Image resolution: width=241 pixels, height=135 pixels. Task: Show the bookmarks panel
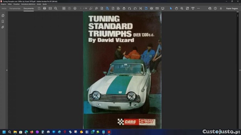point(3,21)
